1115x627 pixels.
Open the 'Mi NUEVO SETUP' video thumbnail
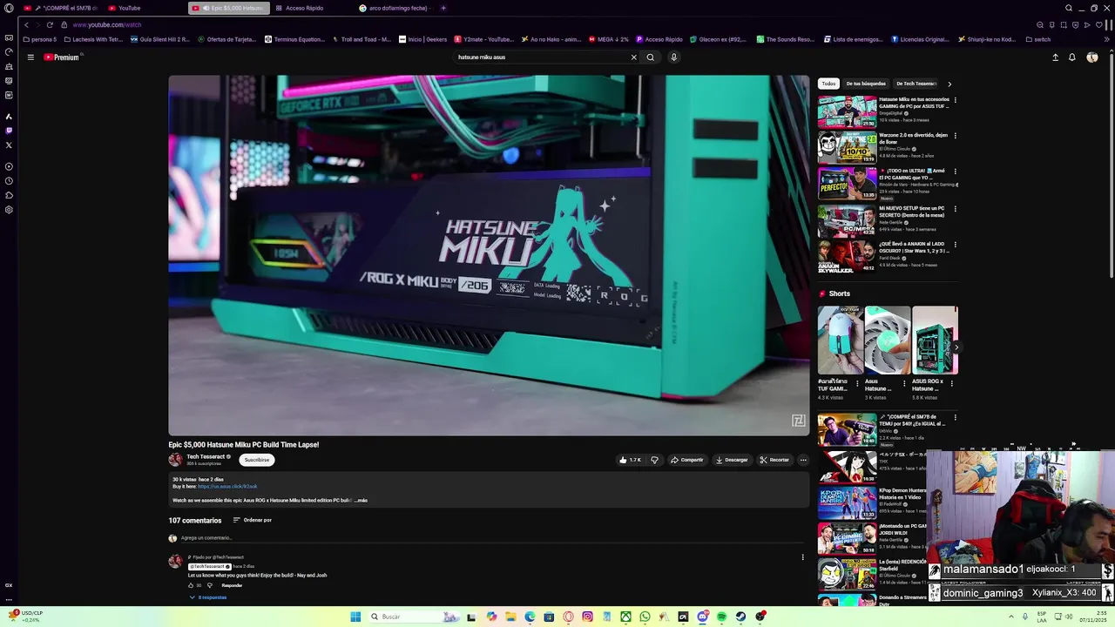pos(847,221)
